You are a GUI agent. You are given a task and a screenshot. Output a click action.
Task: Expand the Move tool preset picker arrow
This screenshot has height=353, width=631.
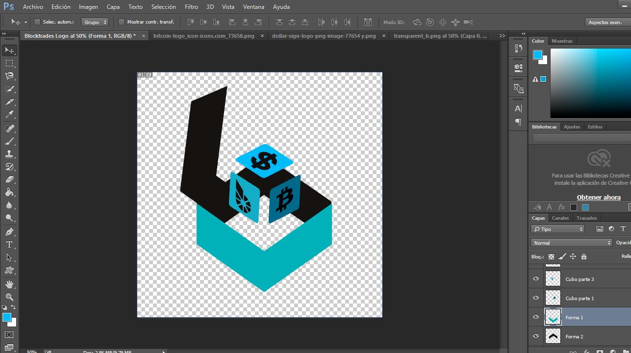pyautogui.click(x=25, y=22)
